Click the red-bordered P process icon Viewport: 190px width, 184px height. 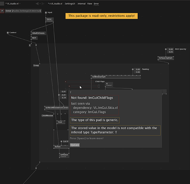coord(2,11)
